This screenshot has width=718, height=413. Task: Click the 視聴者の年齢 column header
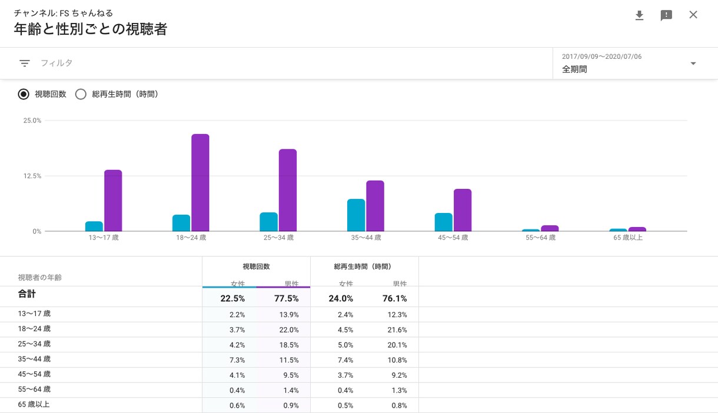click(39, 277)
